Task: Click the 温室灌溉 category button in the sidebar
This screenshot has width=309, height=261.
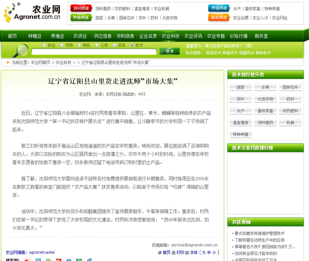Action: tap(241, 123)
